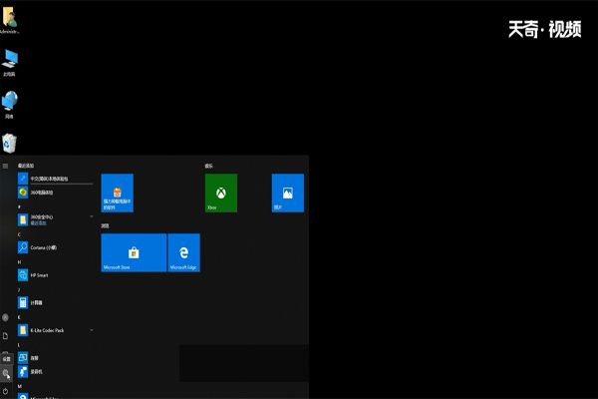The width and height of the screenshot is (598, 399).
Task: Launch HP Smart from the app list
Action: coord(55,275)
